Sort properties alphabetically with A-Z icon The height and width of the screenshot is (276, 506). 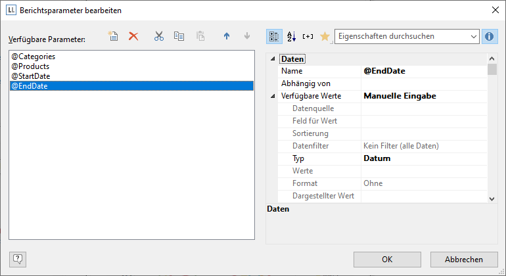pos(292,37)
